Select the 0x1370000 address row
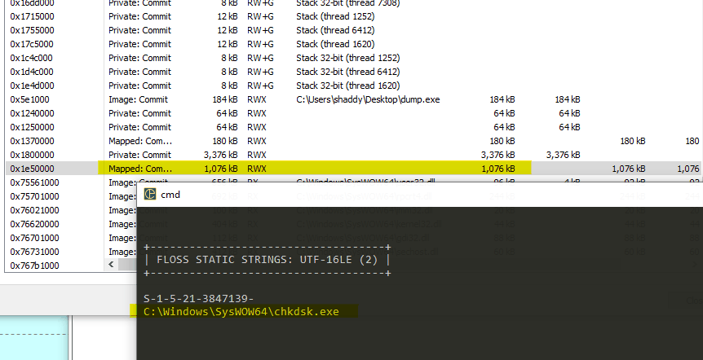 32,141
